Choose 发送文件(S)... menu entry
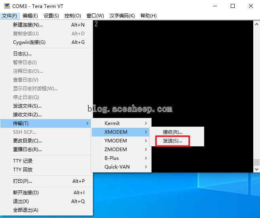The image size is (260, 218). point(46,106)
